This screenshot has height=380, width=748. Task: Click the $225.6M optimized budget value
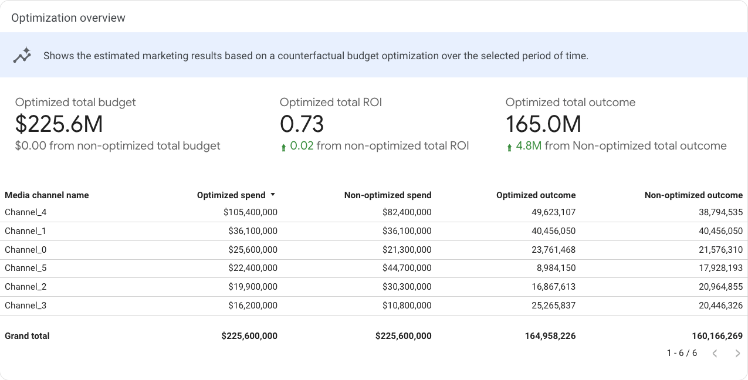pos(59,124)
